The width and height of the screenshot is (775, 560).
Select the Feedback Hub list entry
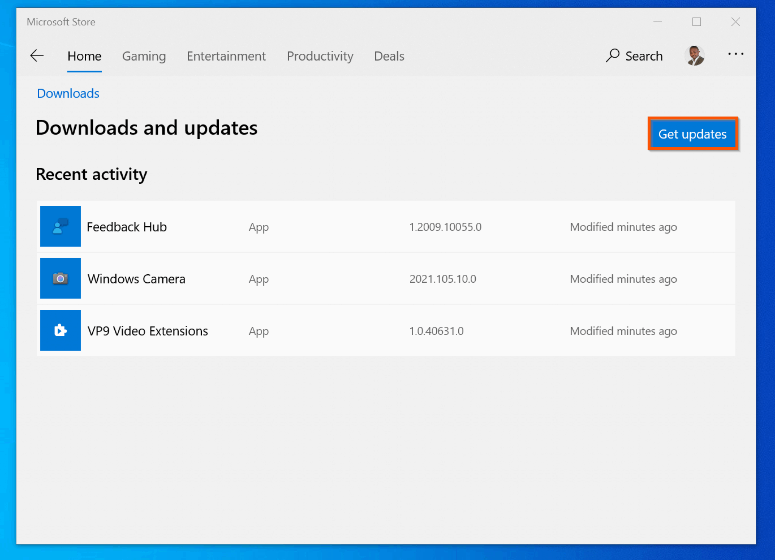[x=127, y=226]
